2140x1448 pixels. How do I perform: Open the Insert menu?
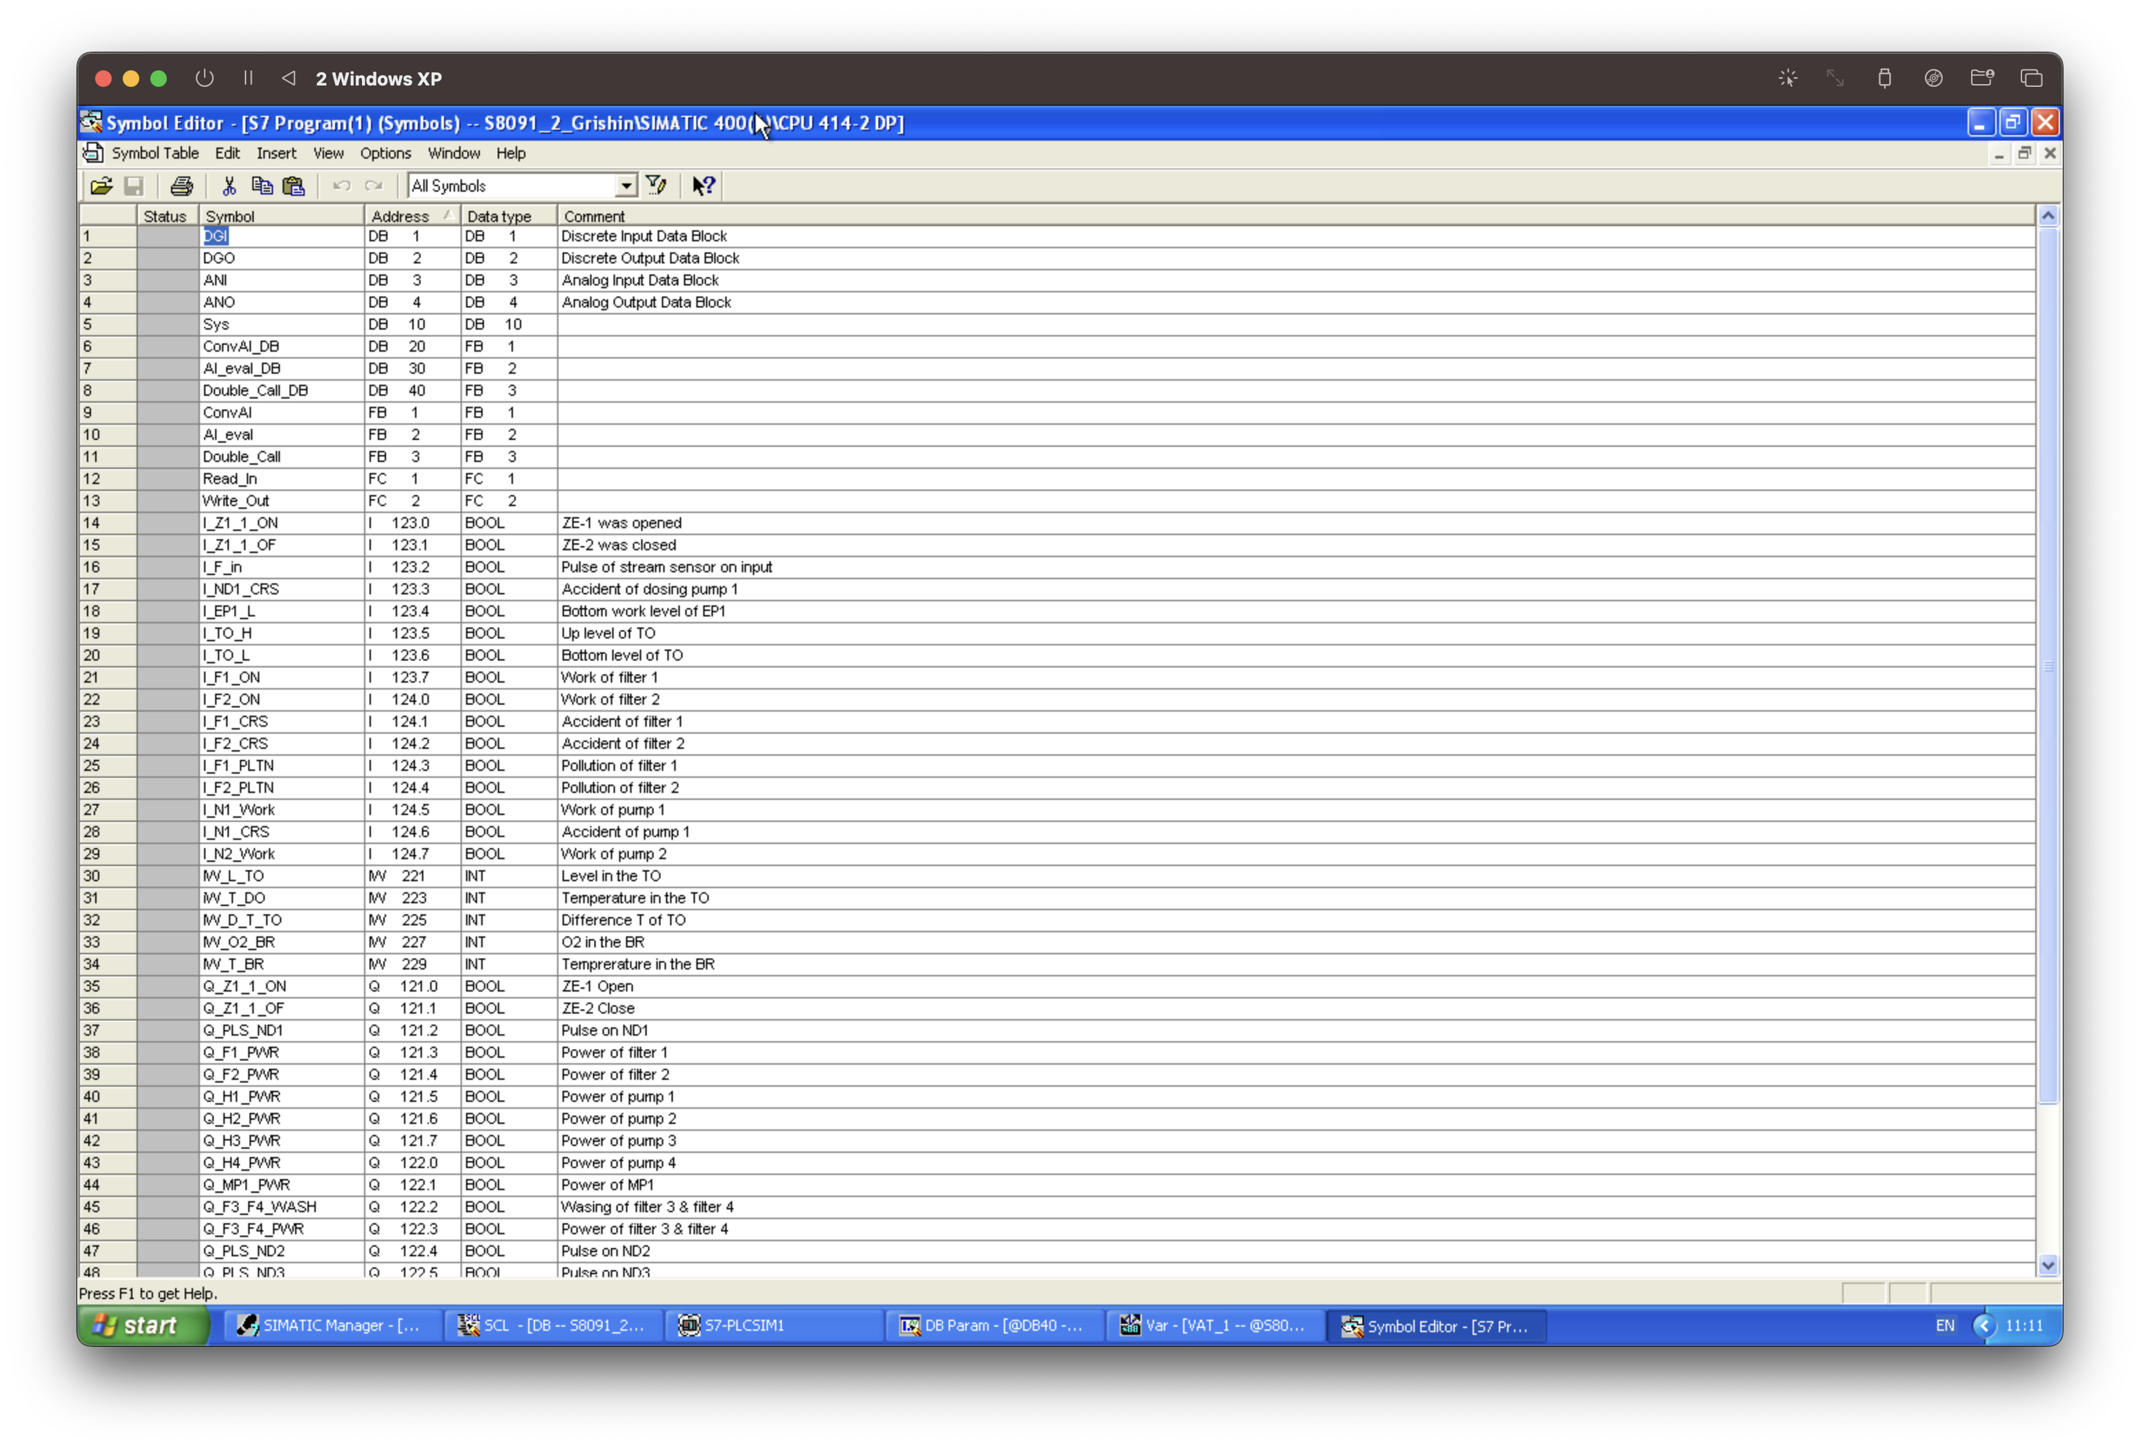(x=276, y=153)
